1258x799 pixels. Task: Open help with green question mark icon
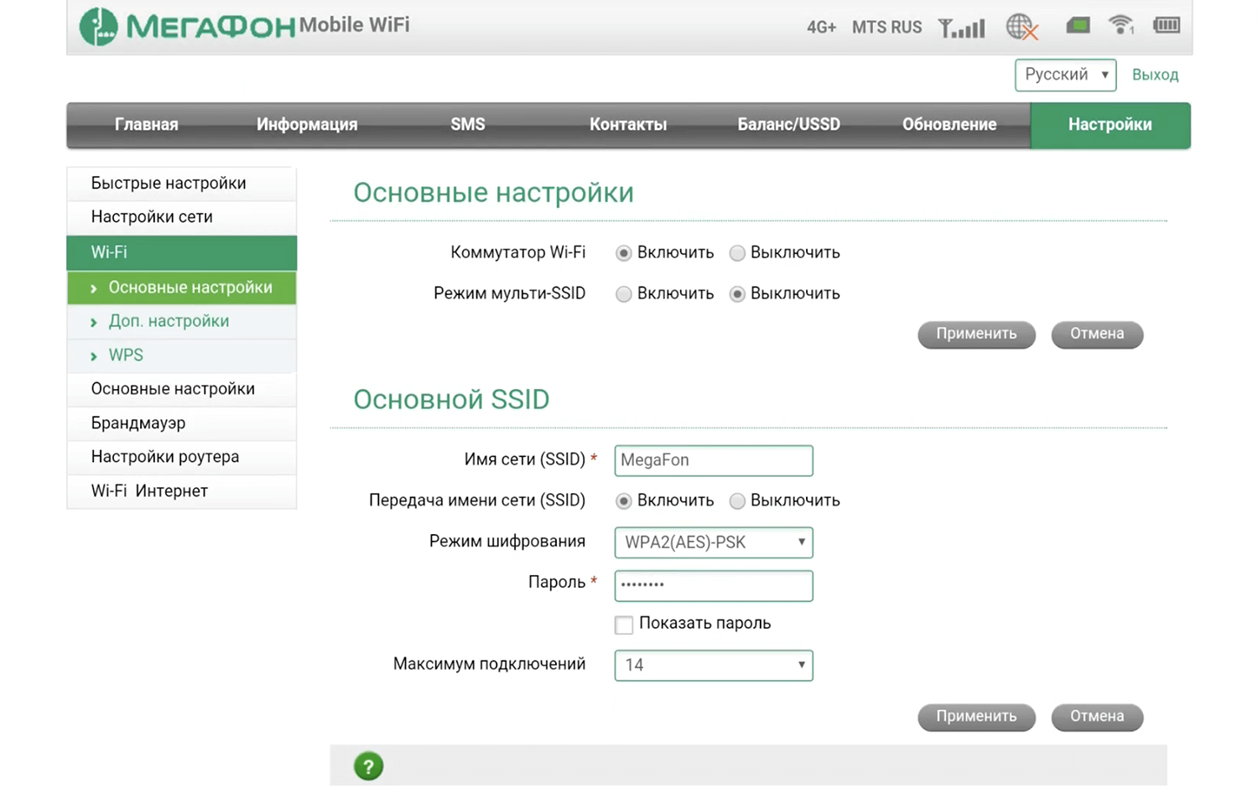(368, 765)
